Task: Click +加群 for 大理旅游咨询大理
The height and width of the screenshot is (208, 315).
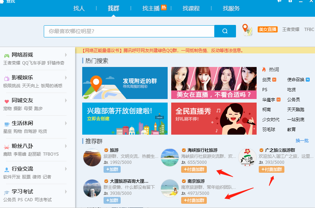Action: click(112, 201)
